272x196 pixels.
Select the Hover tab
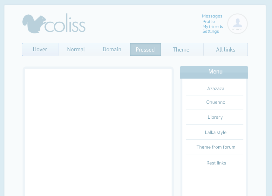tap(40, 50)
